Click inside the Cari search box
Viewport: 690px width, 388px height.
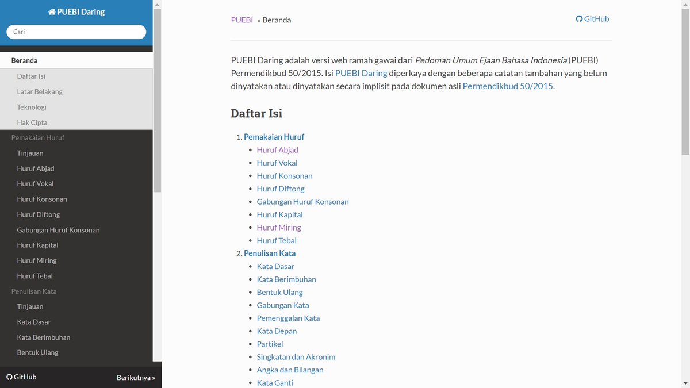75,32
